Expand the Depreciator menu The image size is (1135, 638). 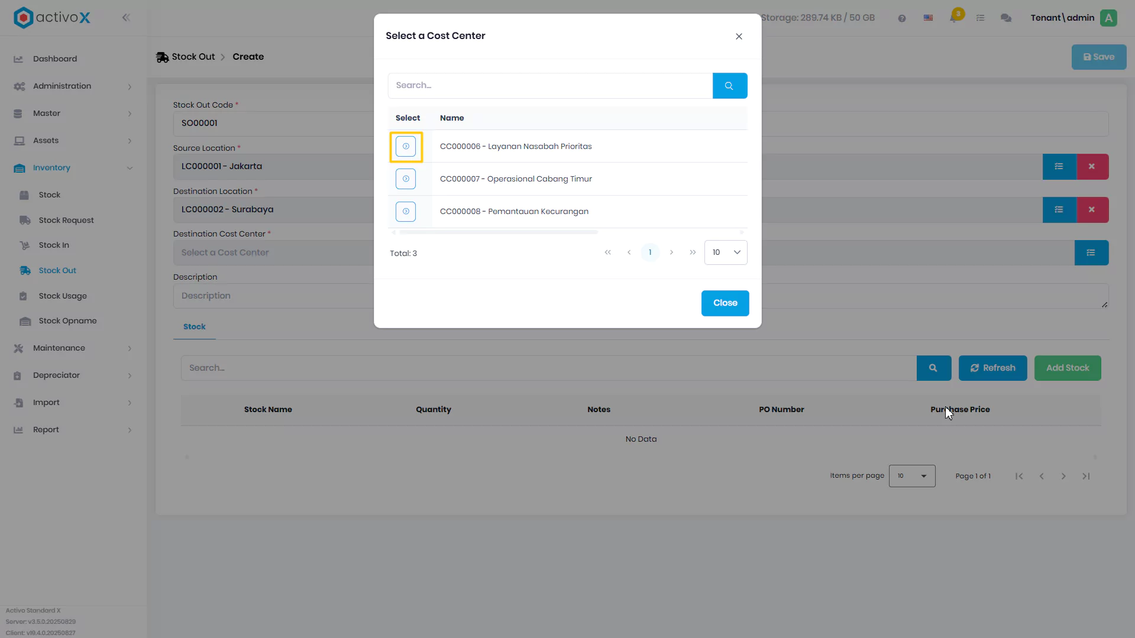click(72, 375)
